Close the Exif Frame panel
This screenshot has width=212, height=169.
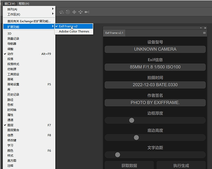[x=205, y=28]
